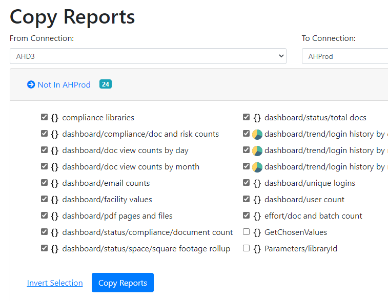Select dashboard/doc view counts by month label
This screenshot has height=301, width=388.
131,167
